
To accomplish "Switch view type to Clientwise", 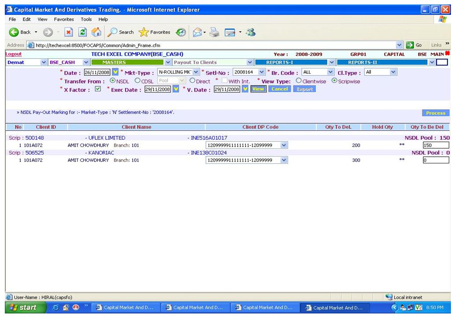I will [x=299, y=81].
